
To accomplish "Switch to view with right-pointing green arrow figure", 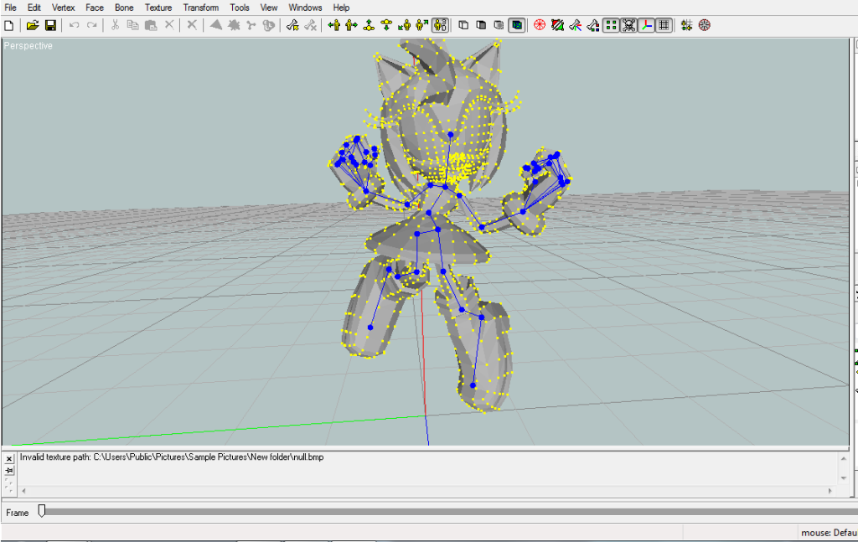I will pos(351,25).
